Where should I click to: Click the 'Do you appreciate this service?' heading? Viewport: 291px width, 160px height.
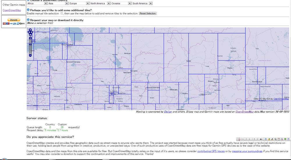(x=50, y=137)
